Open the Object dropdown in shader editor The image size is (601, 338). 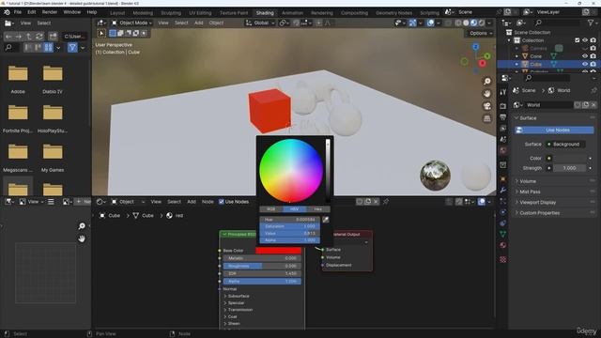point(128,202)
